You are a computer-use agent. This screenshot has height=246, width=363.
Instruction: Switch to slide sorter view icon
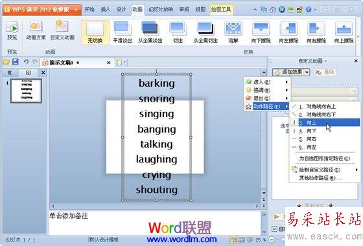pos(241,240)
